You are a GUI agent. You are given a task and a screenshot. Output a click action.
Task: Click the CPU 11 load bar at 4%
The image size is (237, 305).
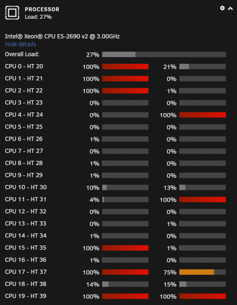[x=125, y=199]
